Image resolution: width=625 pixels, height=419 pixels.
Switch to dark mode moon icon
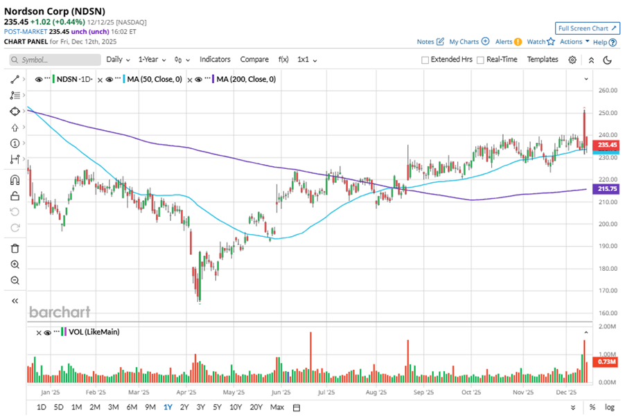(x=608, y=60)
